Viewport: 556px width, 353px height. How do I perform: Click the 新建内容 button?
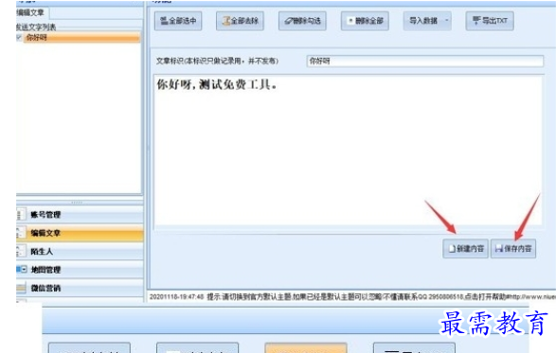click(x=466, y=249)
